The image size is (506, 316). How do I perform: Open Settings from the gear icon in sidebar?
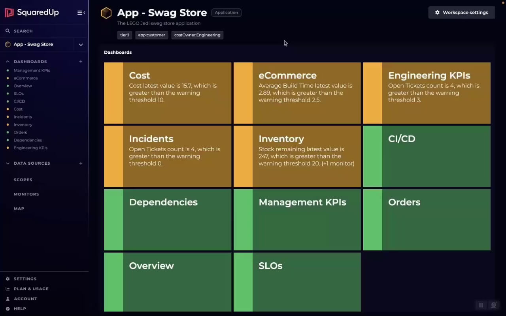tap(8, 279)
